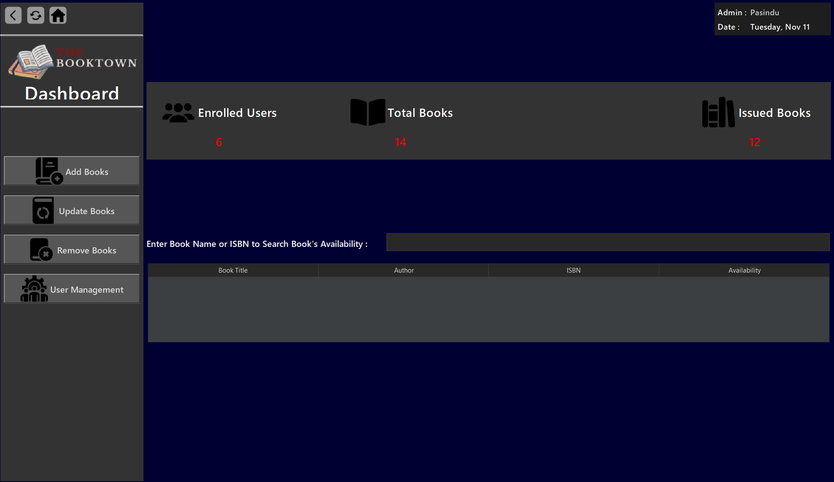Click the refresh icon
834x482 pixels.
click(36, 16)
